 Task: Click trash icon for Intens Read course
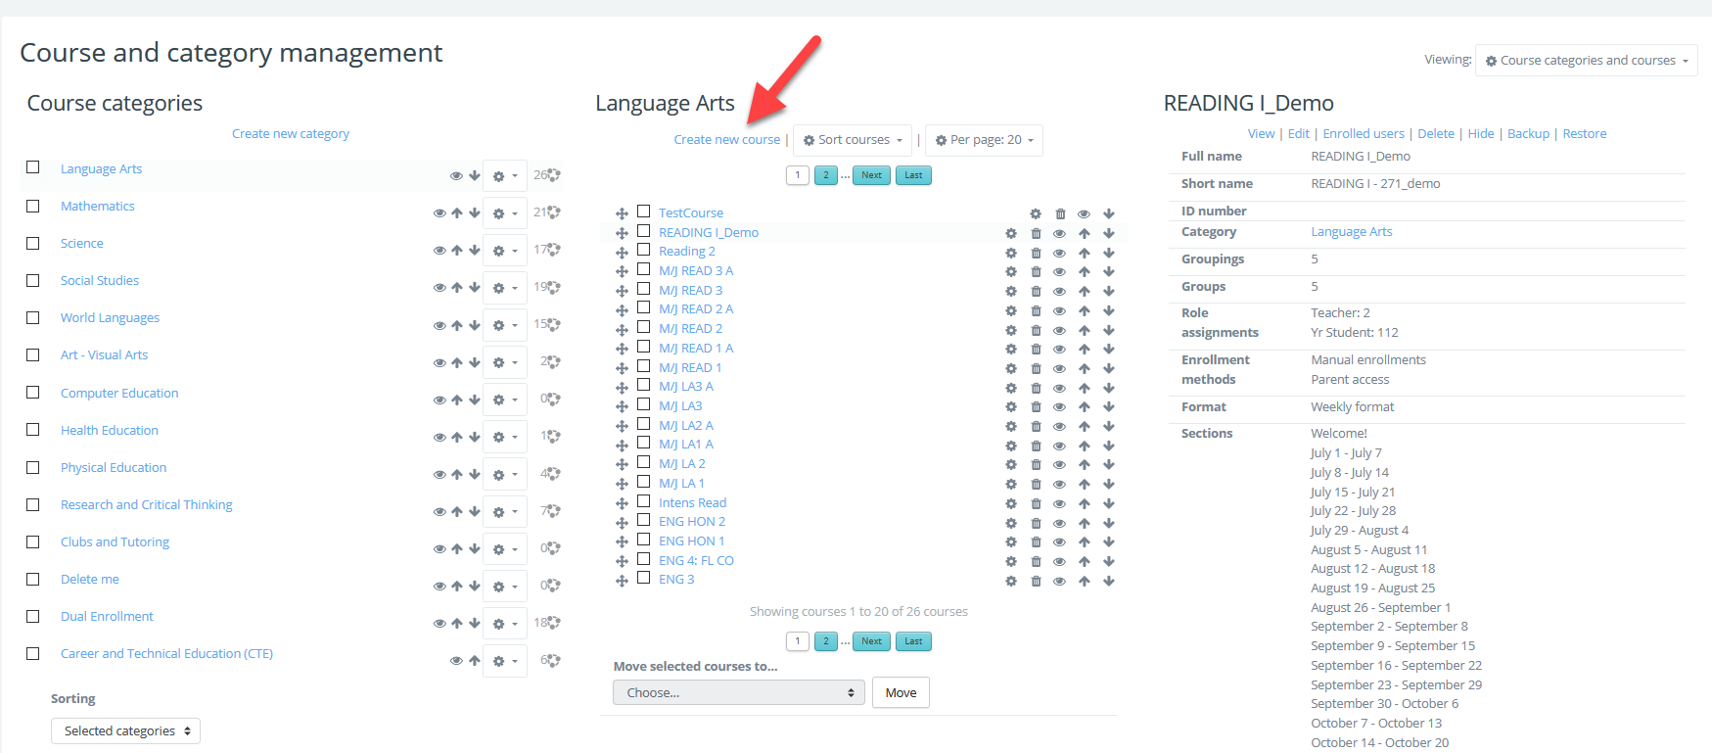(1036, 503)
